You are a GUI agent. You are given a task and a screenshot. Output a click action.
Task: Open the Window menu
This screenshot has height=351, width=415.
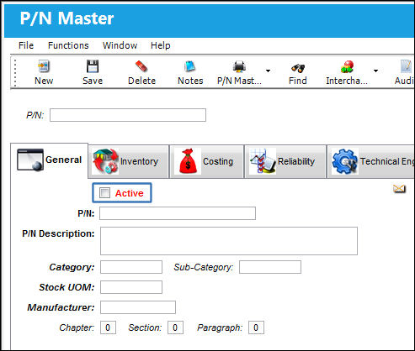(120, 45)
